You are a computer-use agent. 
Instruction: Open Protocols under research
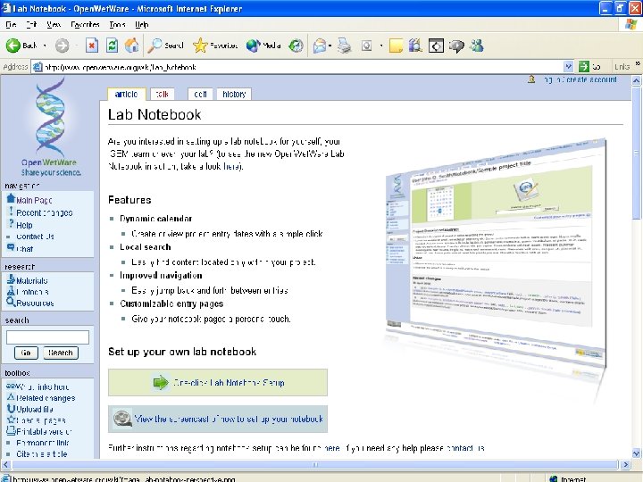32,292
